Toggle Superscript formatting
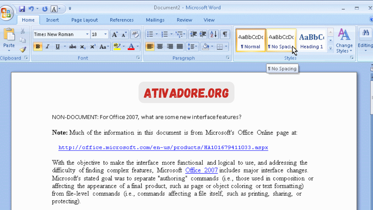The image size is (373, 210). tap(93, 47)
